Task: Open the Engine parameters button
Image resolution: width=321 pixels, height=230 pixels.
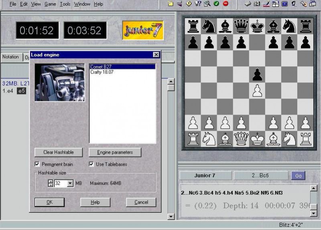Action: click(x=115, y=152)
